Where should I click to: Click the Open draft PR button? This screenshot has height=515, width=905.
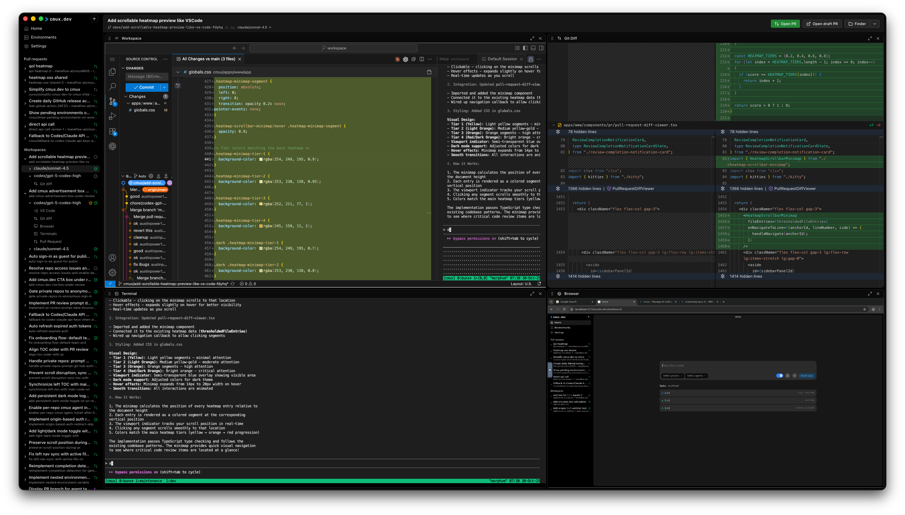coord(822,24)
